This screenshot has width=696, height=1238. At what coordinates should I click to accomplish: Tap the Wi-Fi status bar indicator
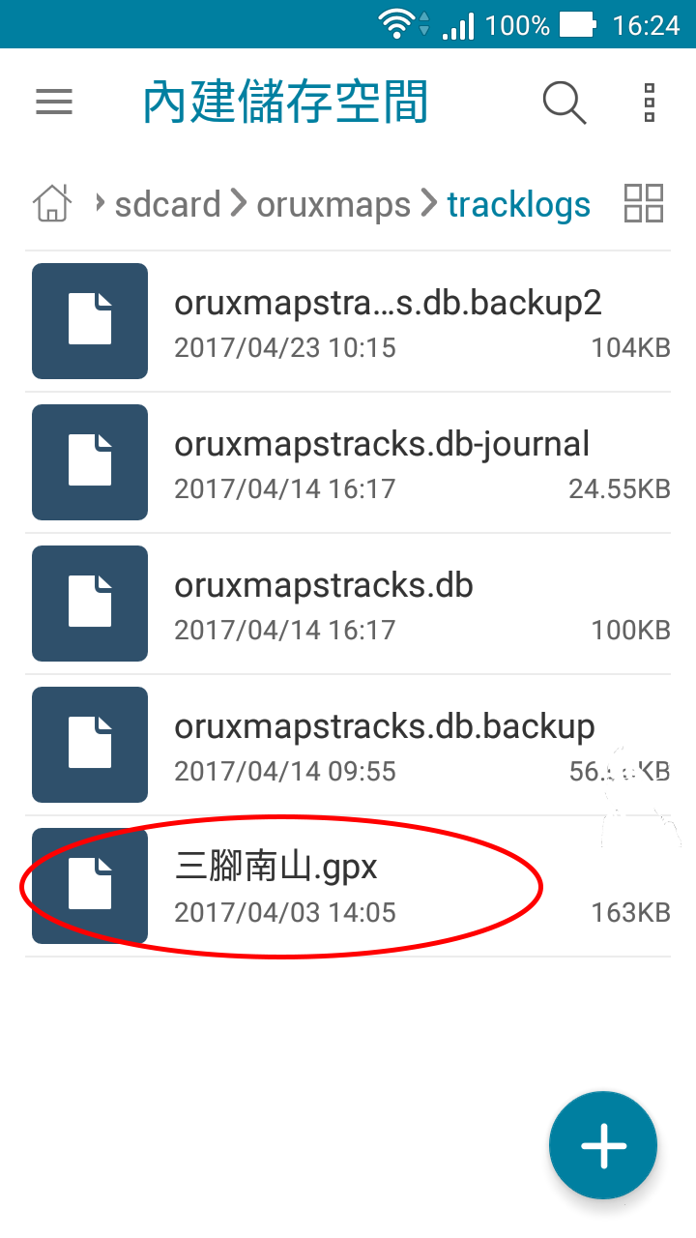point(395,24)
